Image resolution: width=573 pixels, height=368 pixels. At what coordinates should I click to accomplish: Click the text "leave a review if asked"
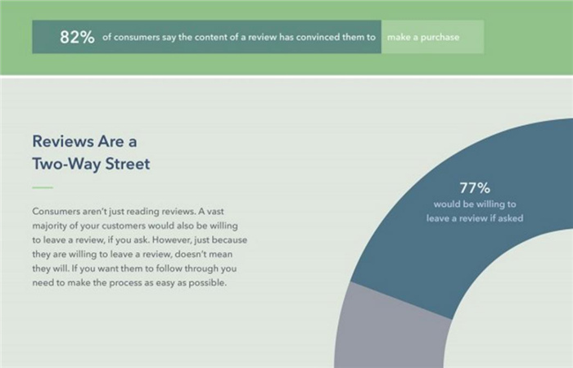[x=474, y=218]
